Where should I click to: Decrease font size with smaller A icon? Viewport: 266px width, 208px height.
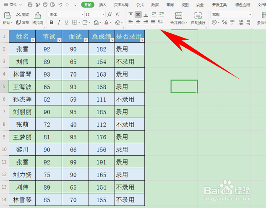point(117,15)
